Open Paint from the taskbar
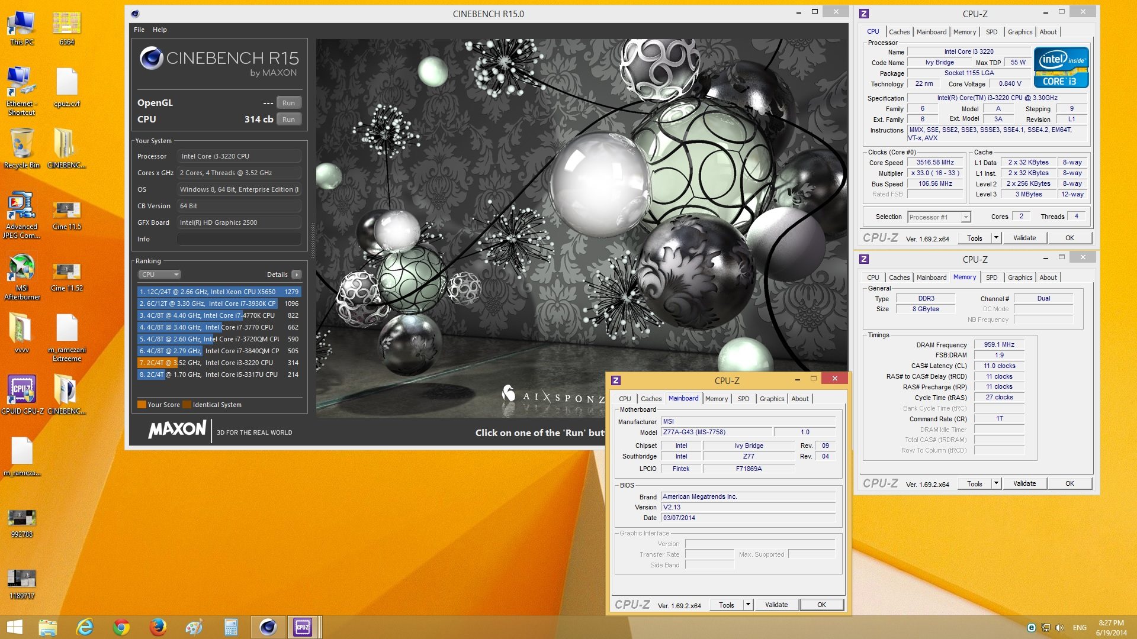 click(x=194, y=627)
